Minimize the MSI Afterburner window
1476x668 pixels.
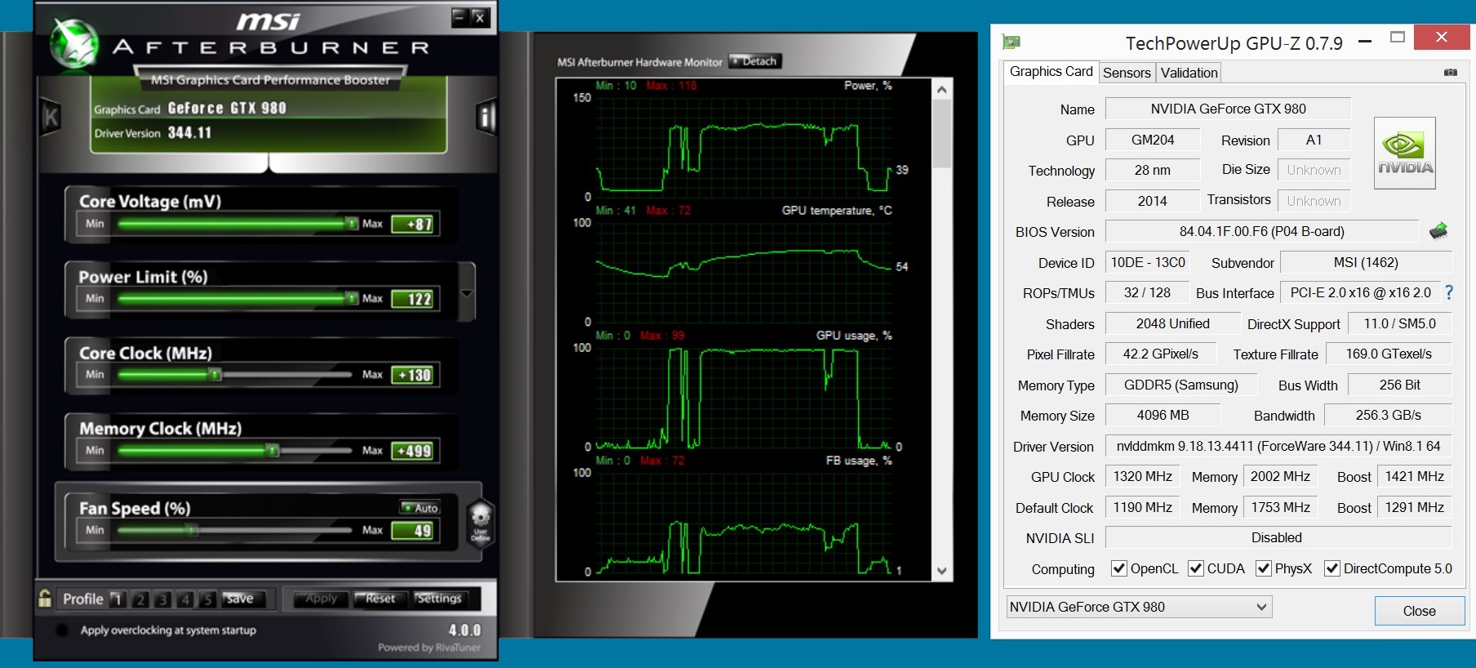[x=460, y=16]
